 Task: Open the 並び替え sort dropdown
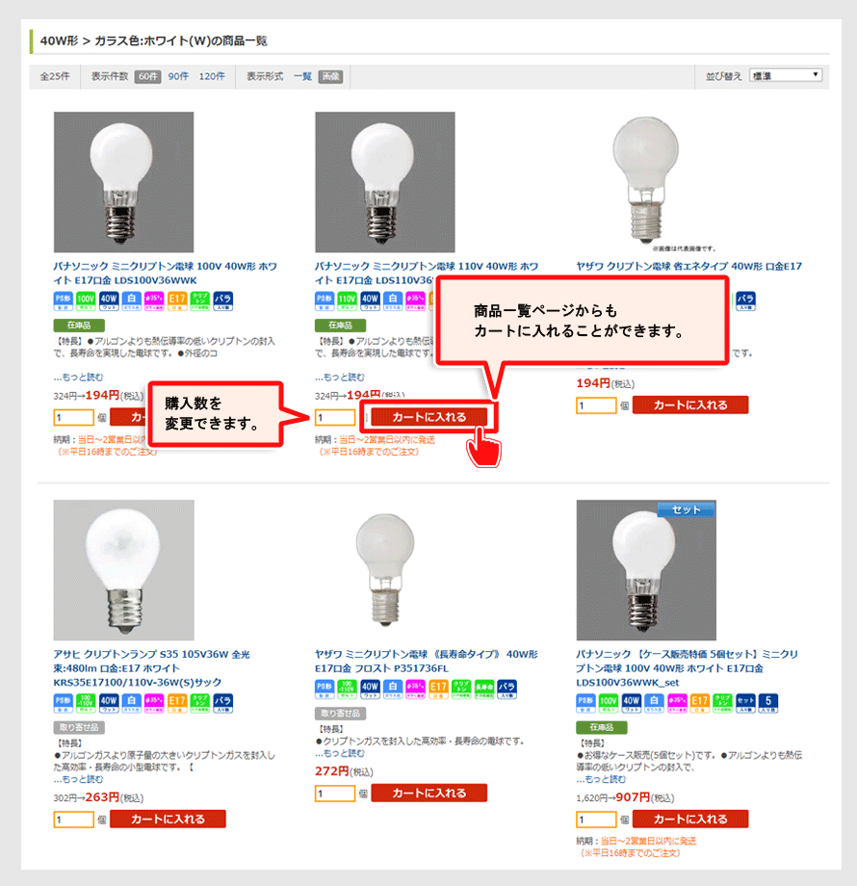(786, 75)
